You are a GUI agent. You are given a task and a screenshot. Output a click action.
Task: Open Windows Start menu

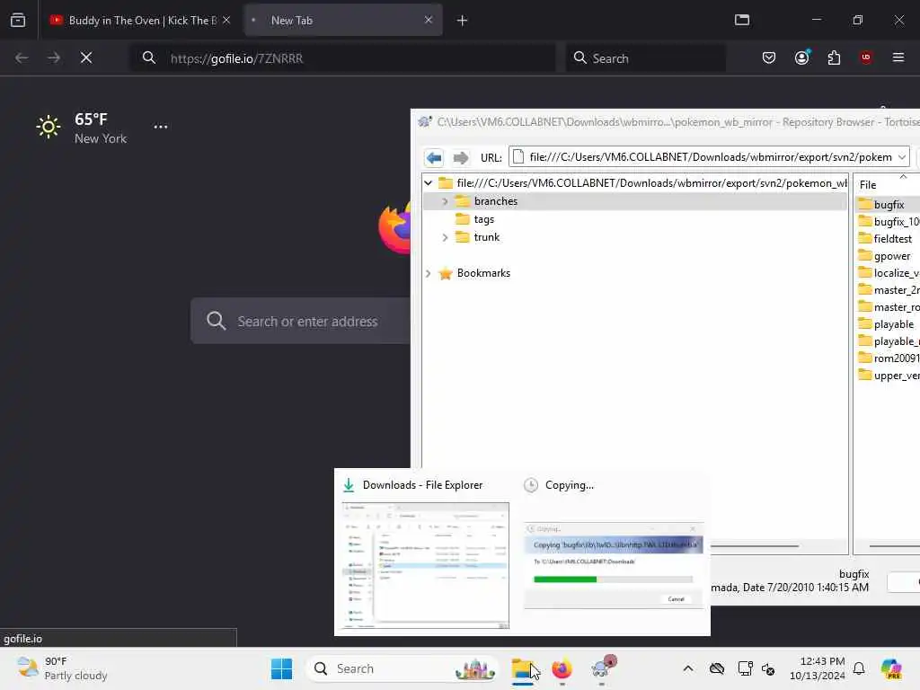pos(281,668)
